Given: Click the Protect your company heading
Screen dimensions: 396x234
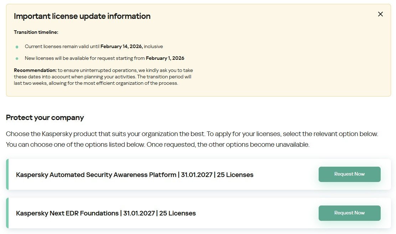Looking at the screenshot, I should click(45, 118).
